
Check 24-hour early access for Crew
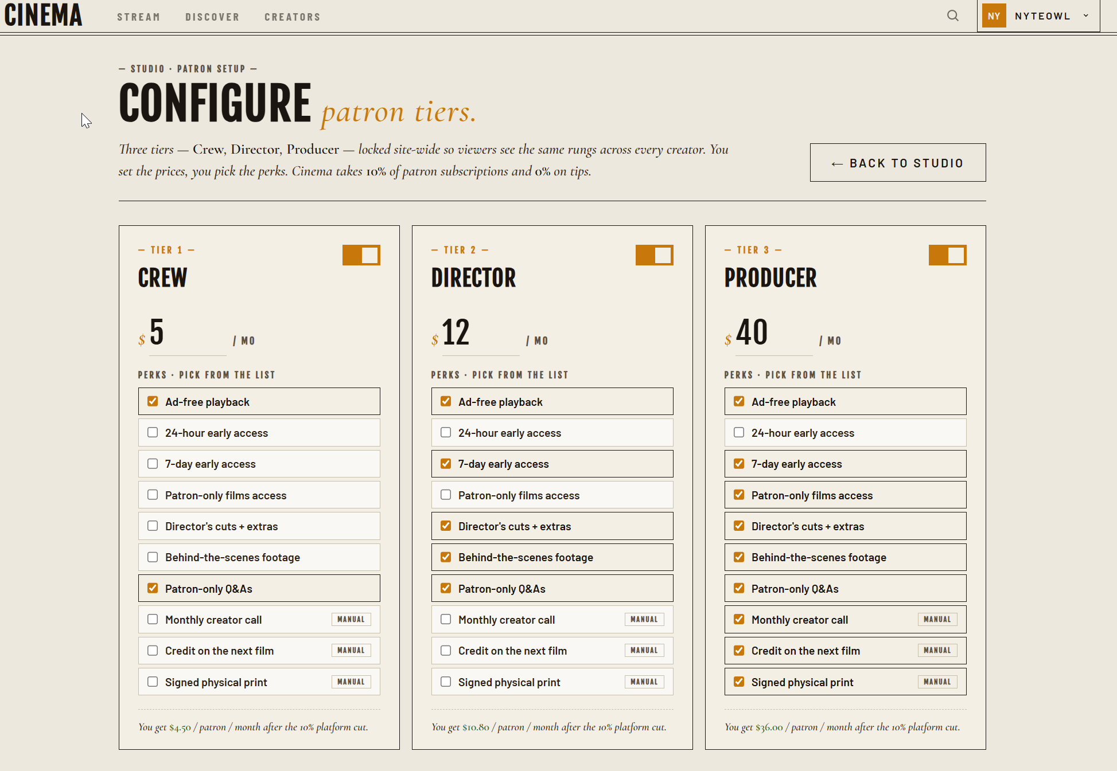pos(153,432)
